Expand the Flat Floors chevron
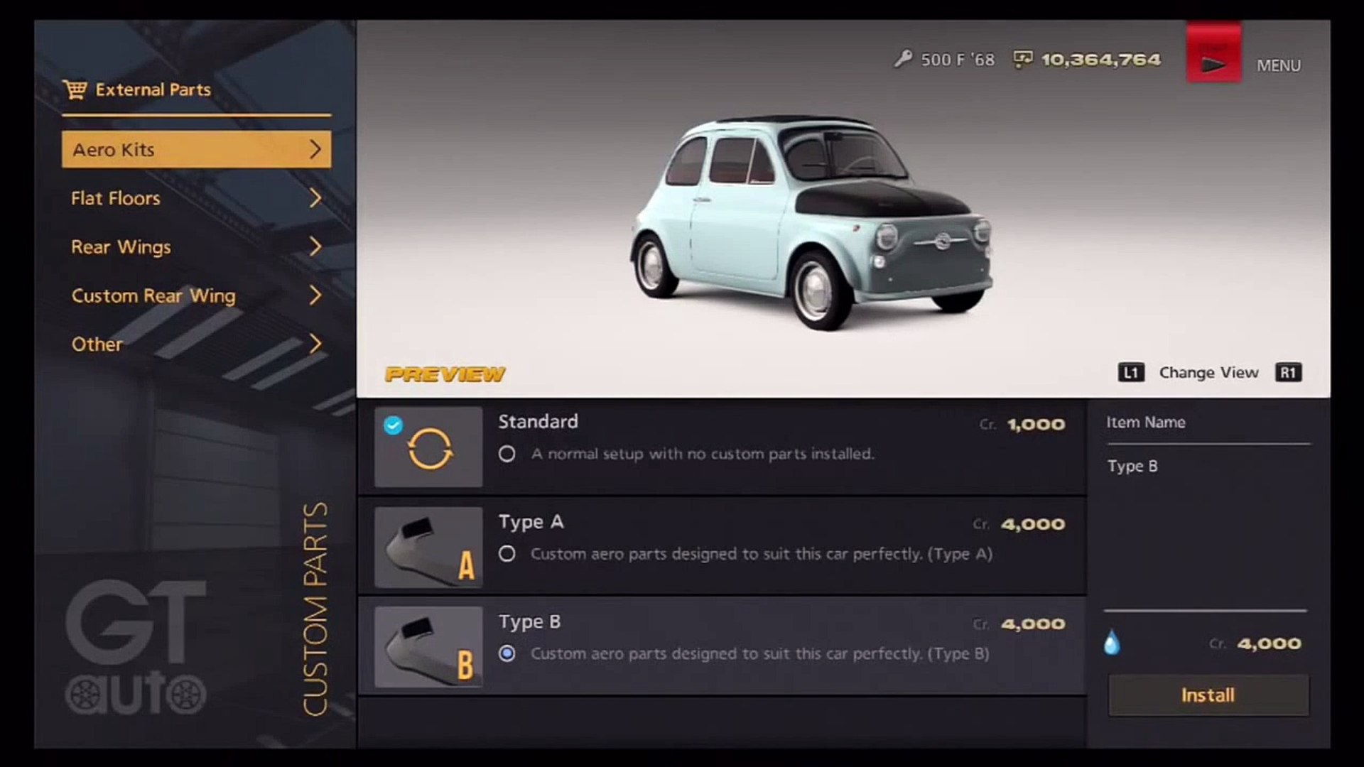The height and width of the screenshot is (767, 1364). pos(315,198)
